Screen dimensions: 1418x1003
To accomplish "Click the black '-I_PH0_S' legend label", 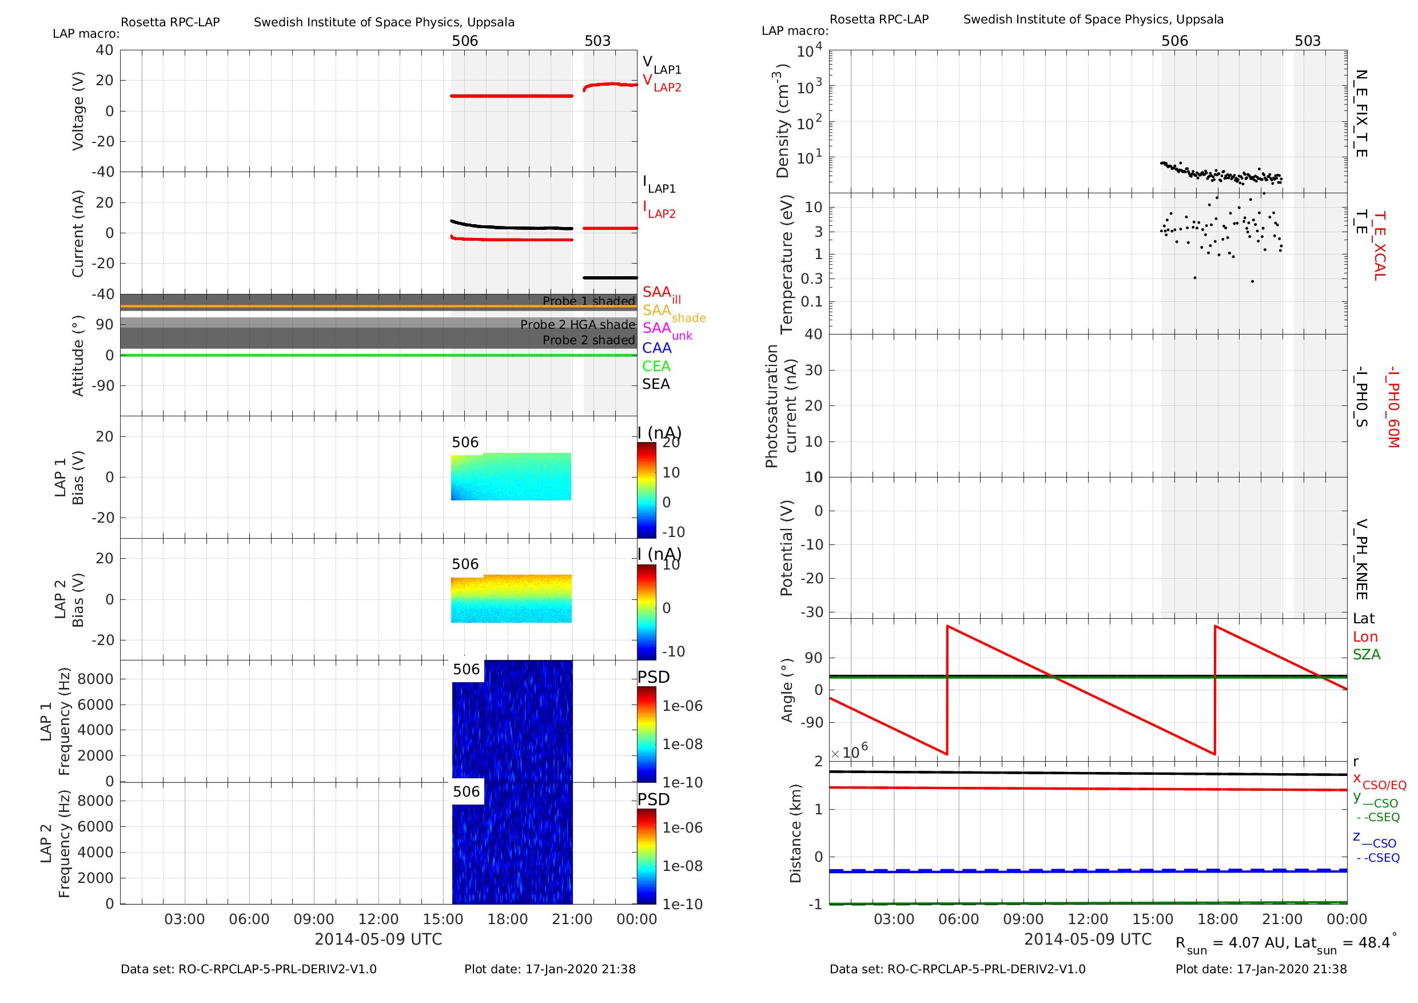I will (1361, 396).
